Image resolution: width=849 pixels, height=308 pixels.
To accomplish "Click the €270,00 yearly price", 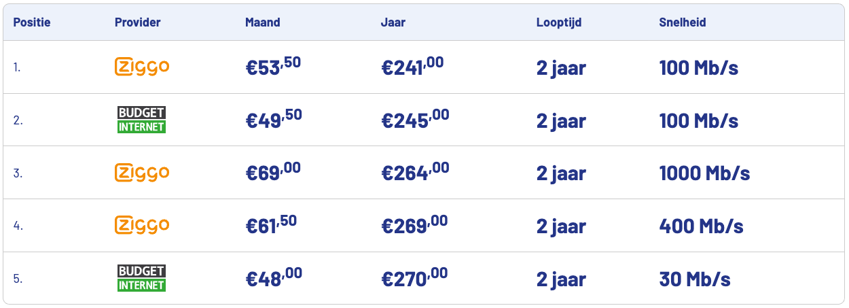I will click(414, 278).
